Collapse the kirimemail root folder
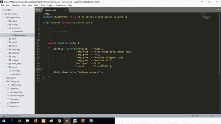 [3, 14]
